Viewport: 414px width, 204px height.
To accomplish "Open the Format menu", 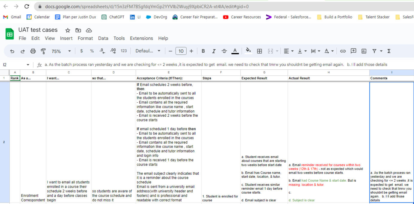I will click(x=85, y=38).
